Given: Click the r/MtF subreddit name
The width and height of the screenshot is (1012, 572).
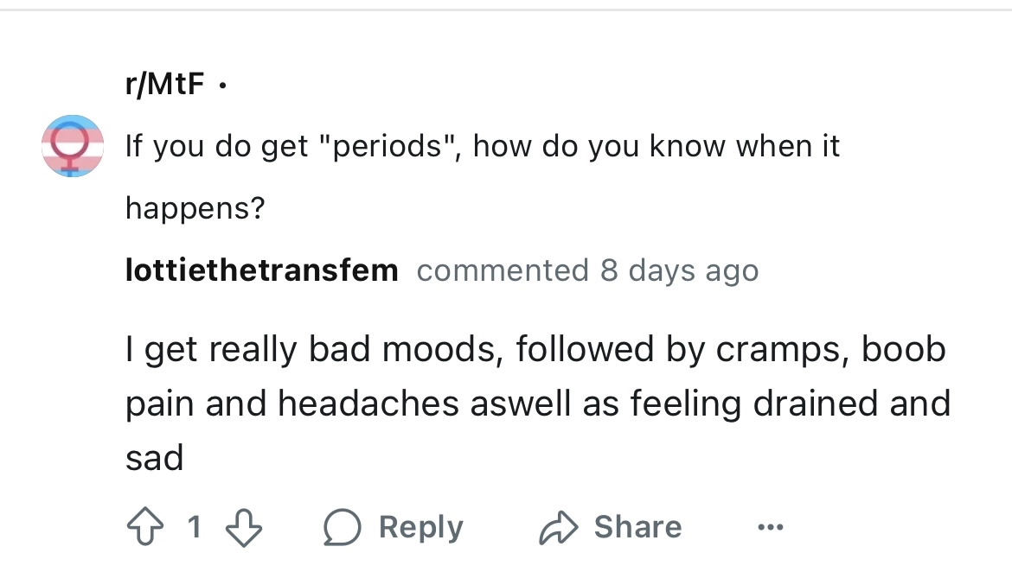Looking at the screenshot, I should [165, 86].
